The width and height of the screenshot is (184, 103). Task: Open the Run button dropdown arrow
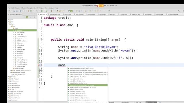[44, 11]
